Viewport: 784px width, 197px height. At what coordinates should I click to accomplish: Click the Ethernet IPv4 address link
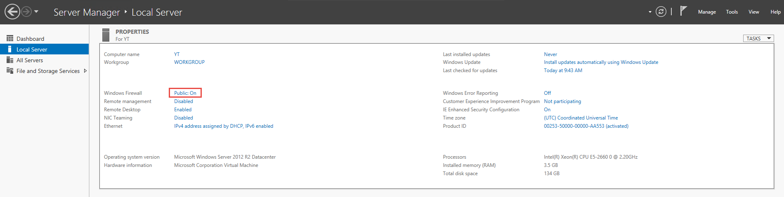[224, 126]
